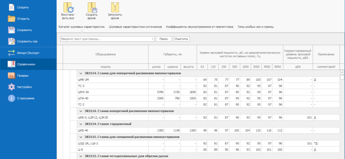Open the Импорт|Экспорт arrows icon
The height and width of the screenshot is (159, 345).
pos(11,52)
